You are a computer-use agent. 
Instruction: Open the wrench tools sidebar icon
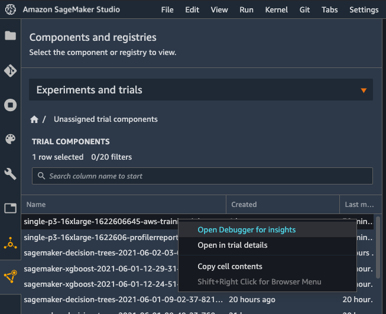pos(10,174)
